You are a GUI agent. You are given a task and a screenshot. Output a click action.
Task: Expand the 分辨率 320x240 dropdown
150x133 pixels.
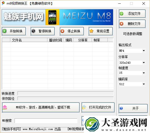click(144, 63)
